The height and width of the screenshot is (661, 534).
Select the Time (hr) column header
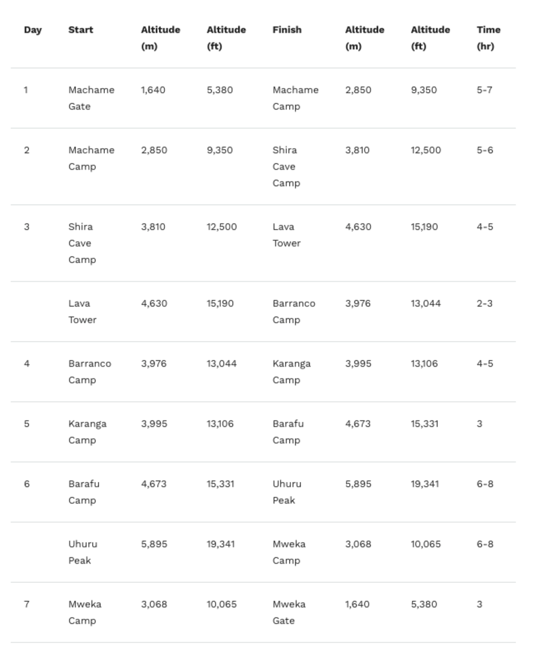[x=489, y=38]
